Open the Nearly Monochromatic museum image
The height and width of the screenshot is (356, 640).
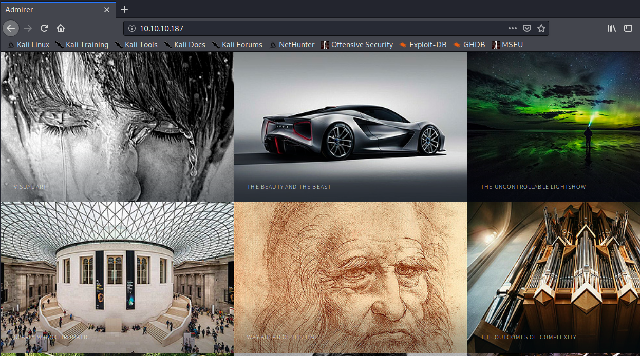117,278
